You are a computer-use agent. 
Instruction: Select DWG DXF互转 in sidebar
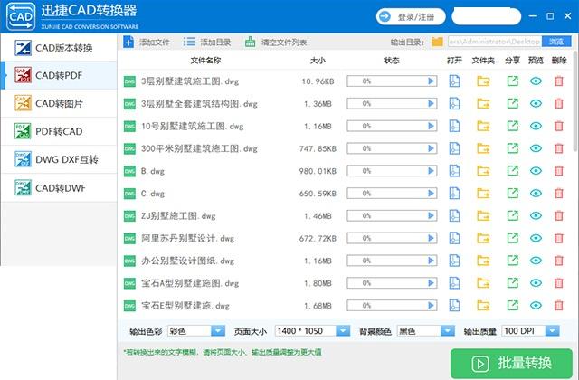tap(59, 159)
